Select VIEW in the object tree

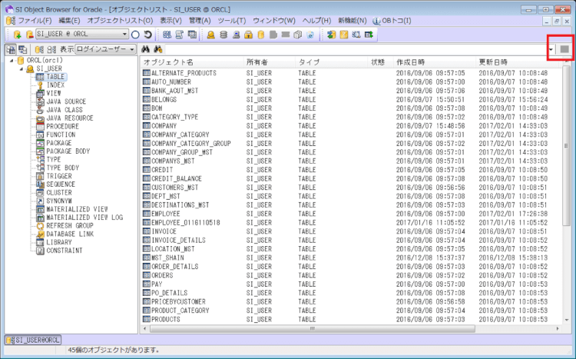click(x=54, y=94)
